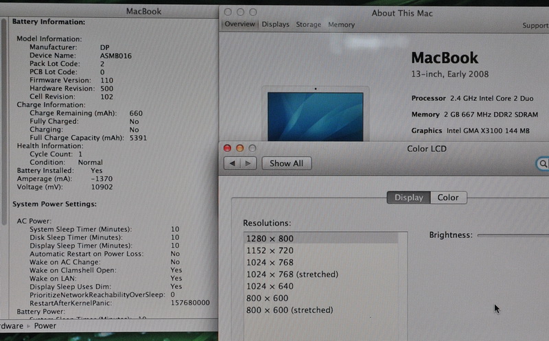Image resolution: width=549 pixels, height=341 pixels.
Task: Minimize the Color LCD window with the yellow button
Action: click(x=240, y=148)
